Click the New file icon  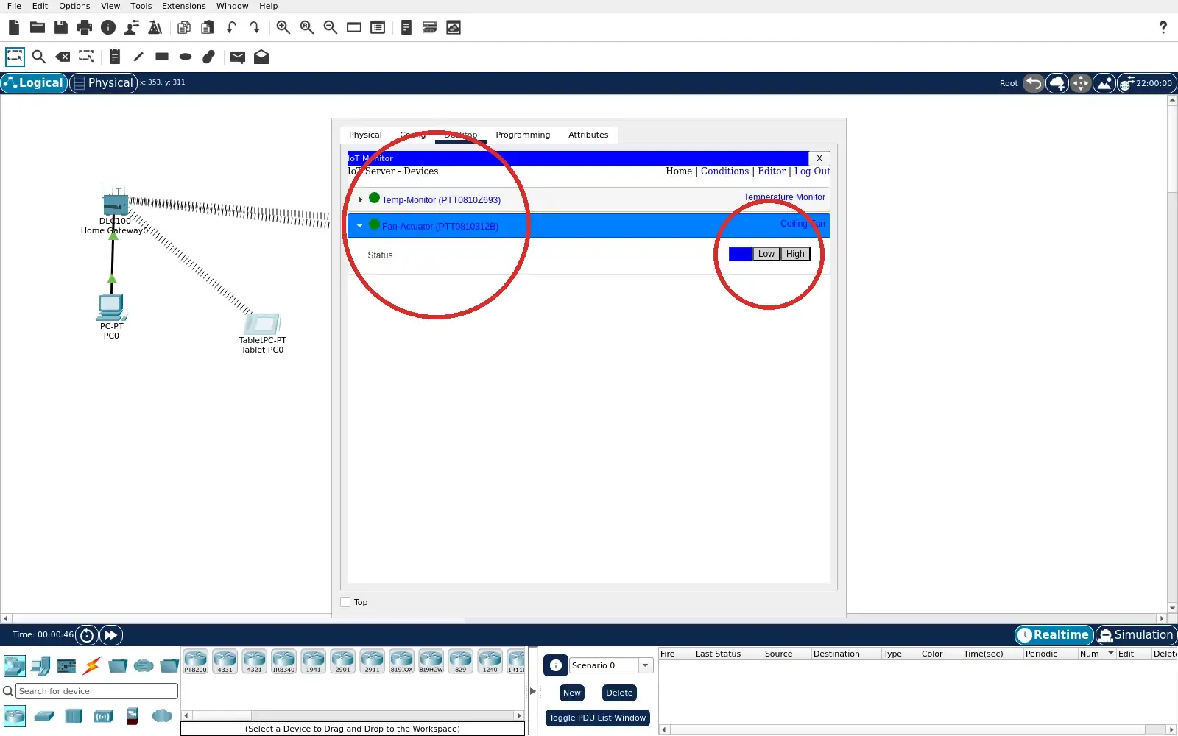[14, 27]
